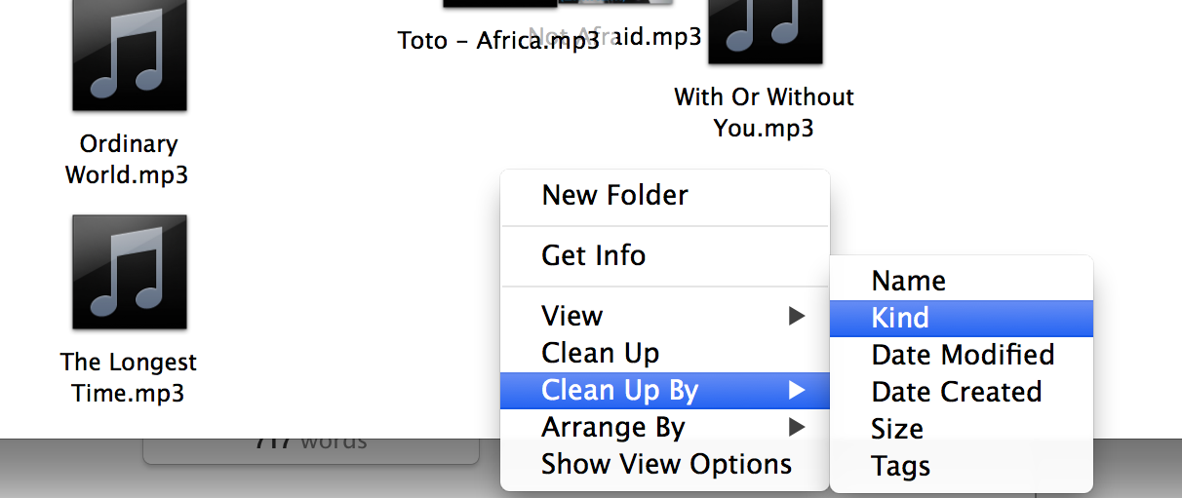Click the word count button behind the menu

pos(311,449)
